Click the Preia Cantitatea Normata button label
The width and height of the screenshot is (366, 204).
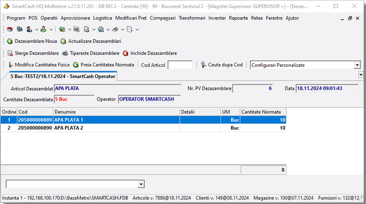tap(107, 65)
